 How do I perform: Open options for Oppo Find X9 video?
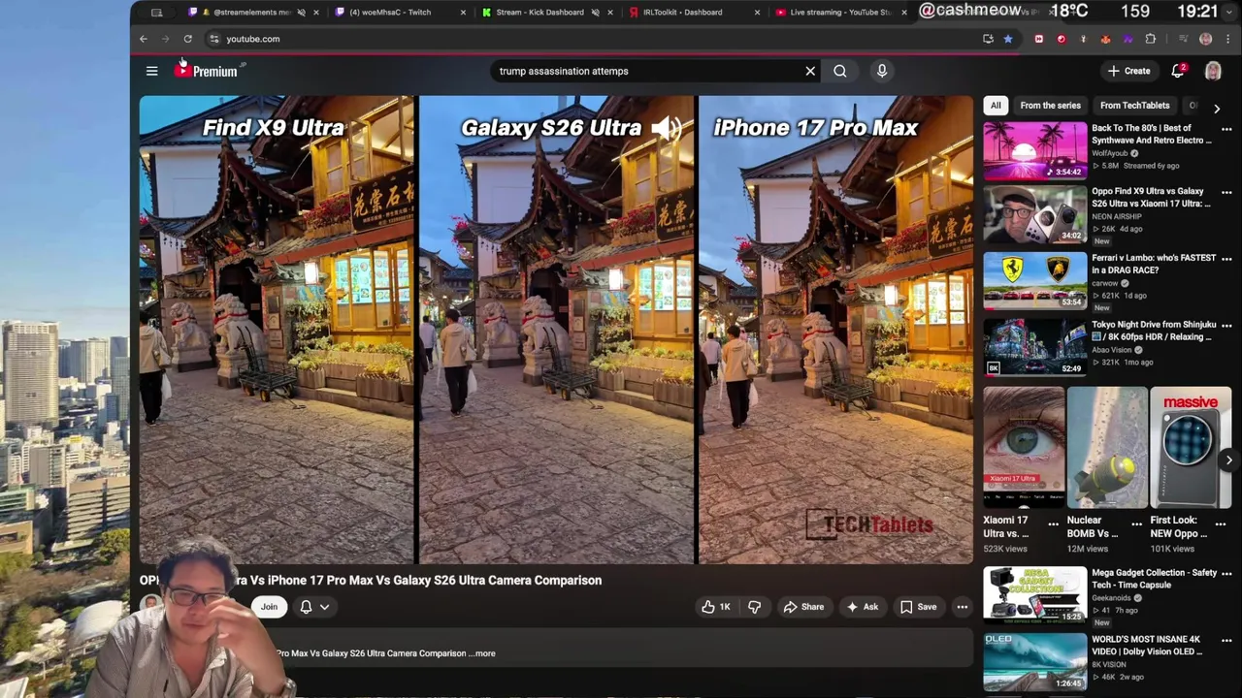click(1226, 192)
